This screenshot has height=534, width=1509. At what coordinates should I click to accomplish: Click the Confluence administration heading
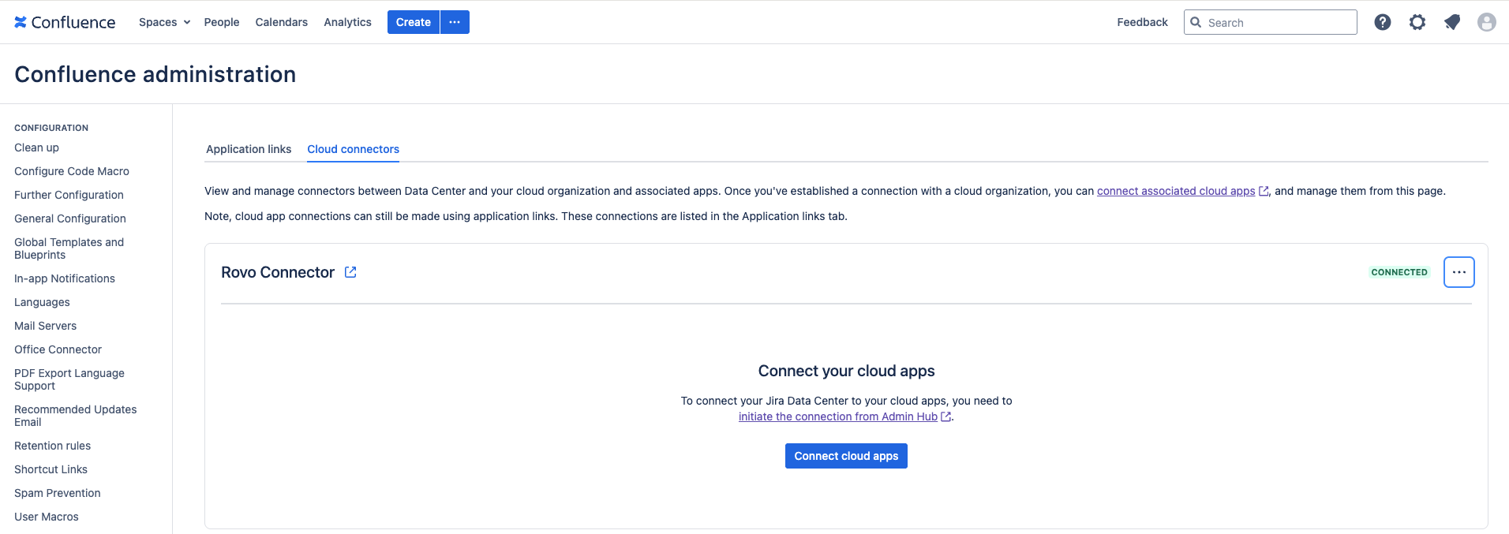coord(155,74)
